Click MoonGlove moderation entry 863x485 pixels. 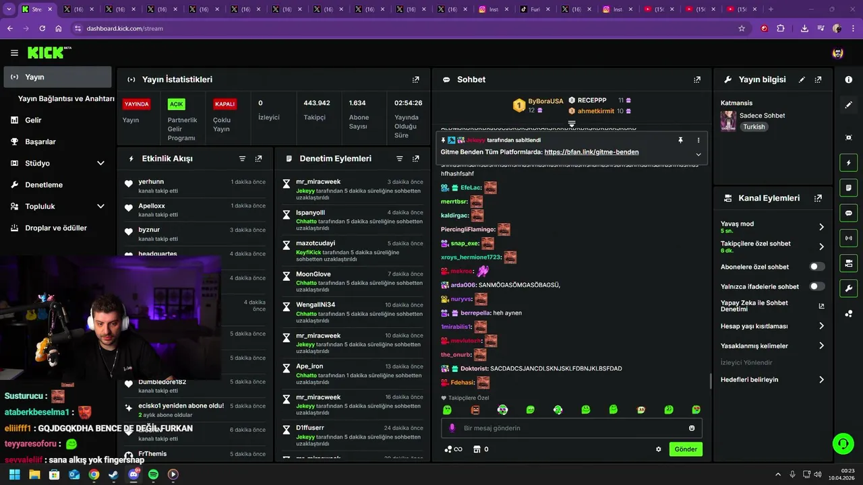point(353,282)
